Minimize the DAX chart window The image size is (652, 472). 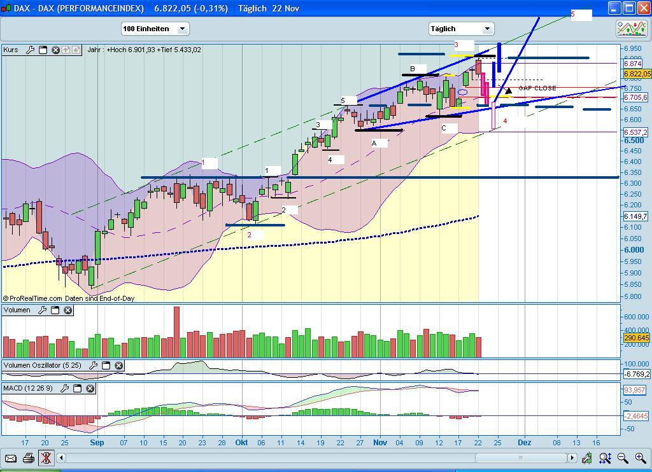tap(614, 8)
